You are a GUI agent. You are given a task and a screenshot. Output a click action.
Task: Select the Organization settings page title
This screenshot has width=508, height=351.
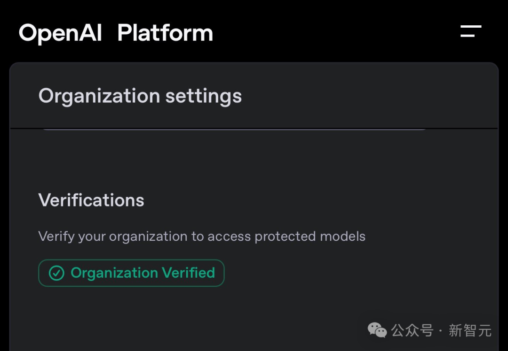[140, 96]
